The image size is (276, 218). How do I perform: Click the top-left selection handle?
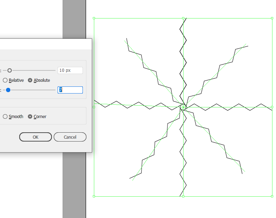[94, 18]
